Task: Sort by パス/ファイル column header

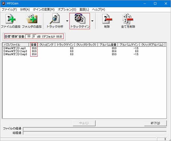Action: click(16, 45)
